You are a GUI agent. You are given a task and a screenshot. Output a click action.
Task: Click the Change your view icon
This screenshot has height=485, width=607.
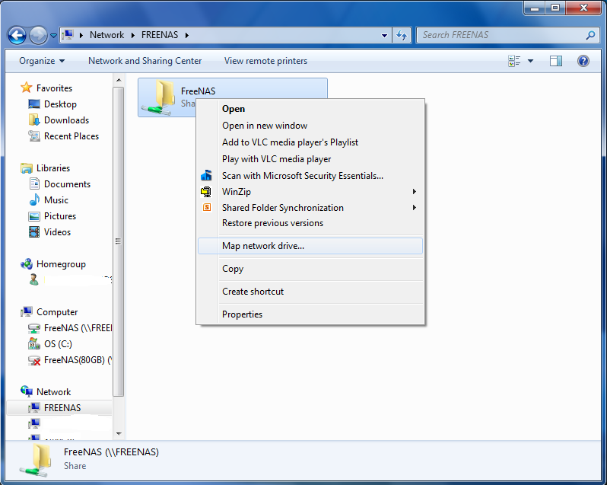click(514, 61)
